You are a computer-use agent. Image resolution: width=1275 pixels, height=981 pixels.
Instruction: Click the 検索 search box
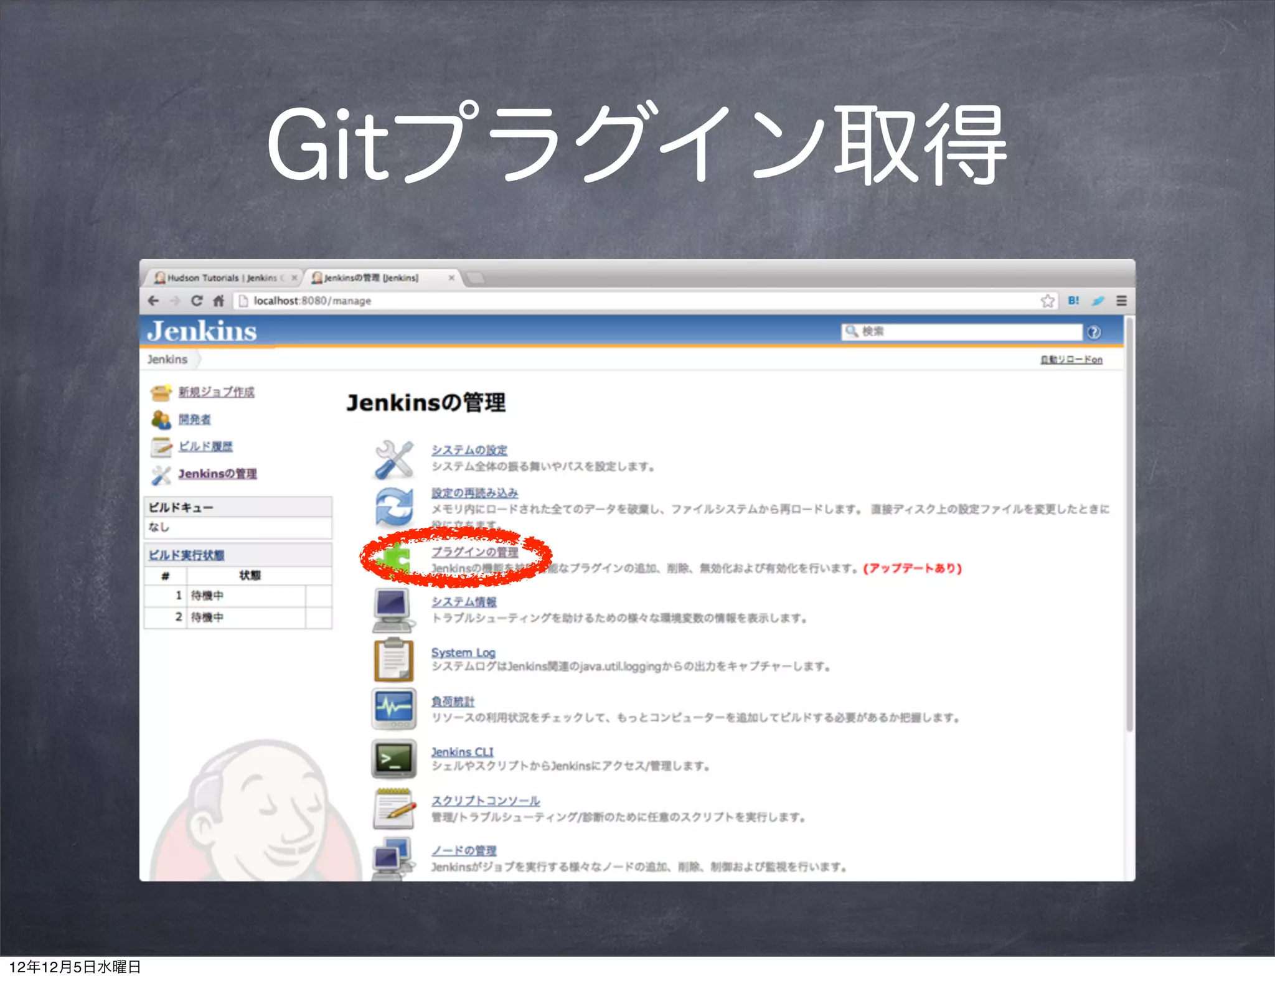pyautogui.click(x=962, y=332)
